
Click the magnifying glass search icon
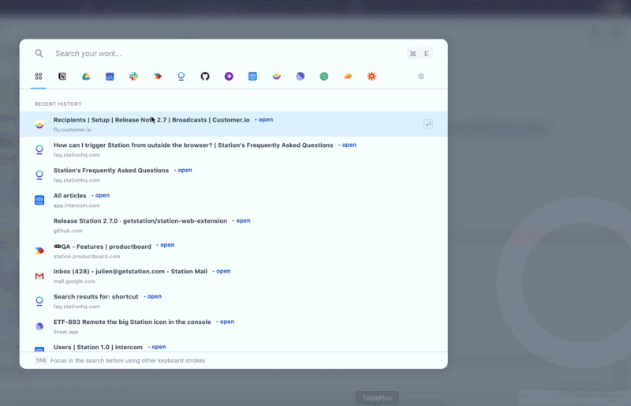coord(39,53)
